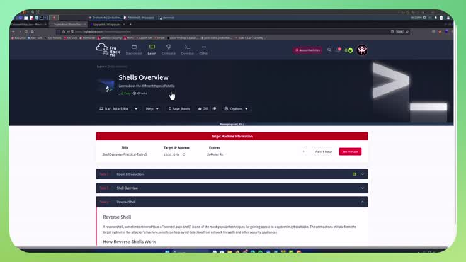Click the Add 1 hour button
The height and width of the screenshot is (262, 466).
point(324,151)
